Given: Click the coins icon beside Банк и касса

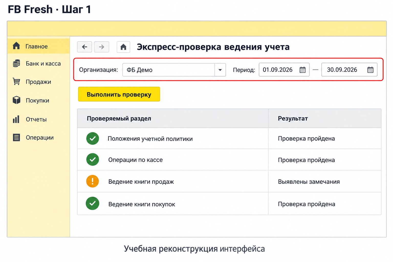Looking at the screenshot, I should coord(16,63).
